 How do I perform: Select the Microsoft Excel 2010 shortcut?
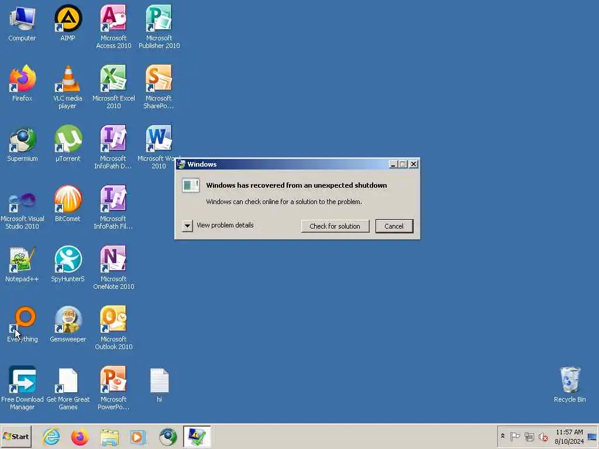click(x=113, y=87)
